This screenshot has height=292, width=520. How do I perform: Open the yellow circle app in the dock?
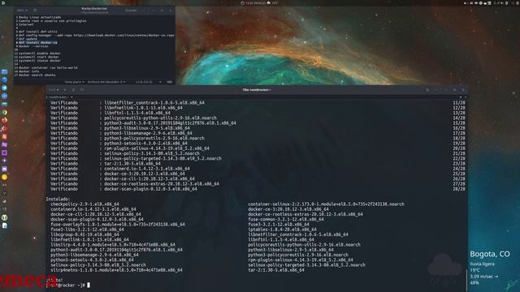(x=4, y=177)
